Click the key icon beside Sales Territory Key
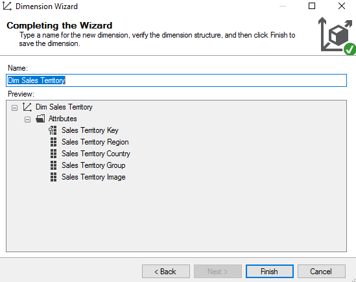356x282 pixels. (x=53, y=130)
